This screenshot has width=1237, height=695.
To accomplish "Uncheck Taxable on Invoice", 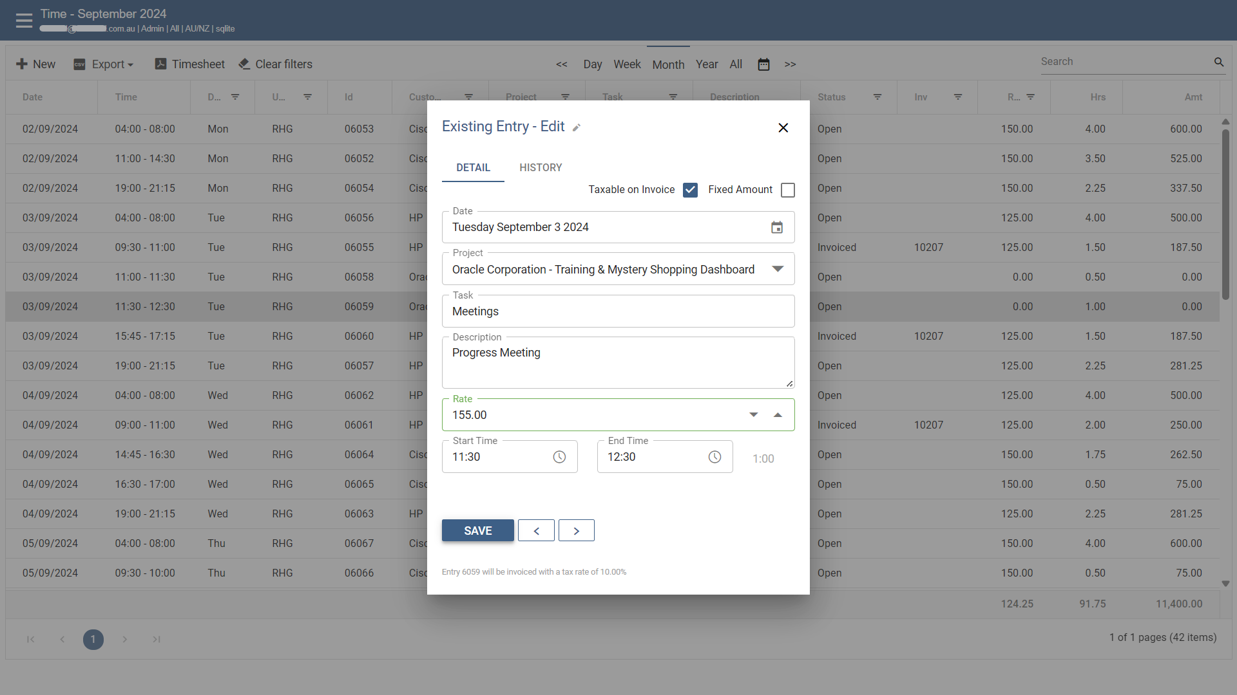I will click(690, 190).
